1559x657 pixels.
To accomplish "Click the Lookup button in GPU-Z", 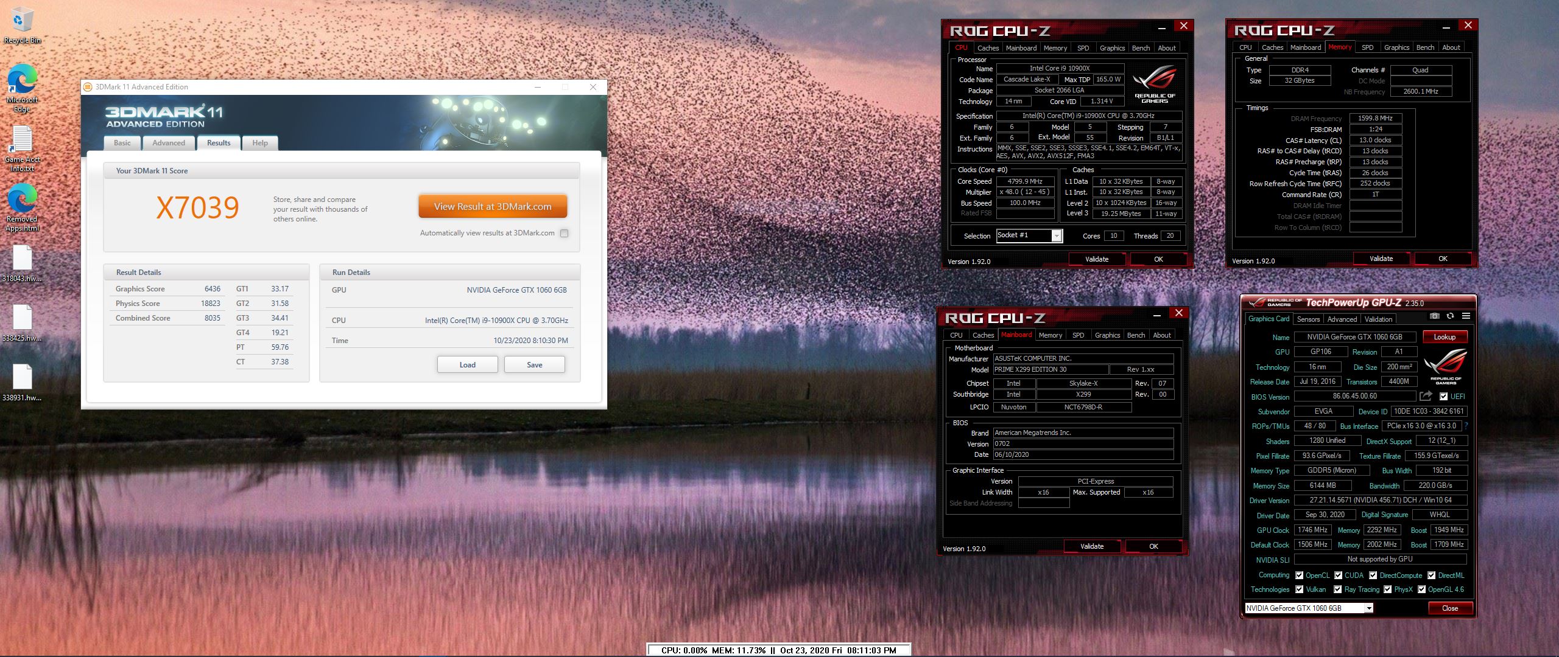I will pyautogui.click(x=1445, y=337).
